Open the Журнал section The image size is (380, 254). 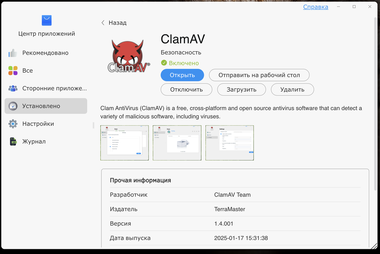46,142
